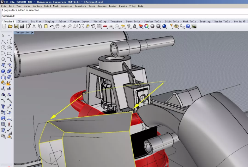
Task: Click the New file icon
Action: point(4,26)
